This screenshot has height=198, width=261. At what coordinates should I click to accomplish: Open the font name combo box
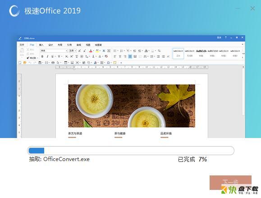tap(54, 51)
